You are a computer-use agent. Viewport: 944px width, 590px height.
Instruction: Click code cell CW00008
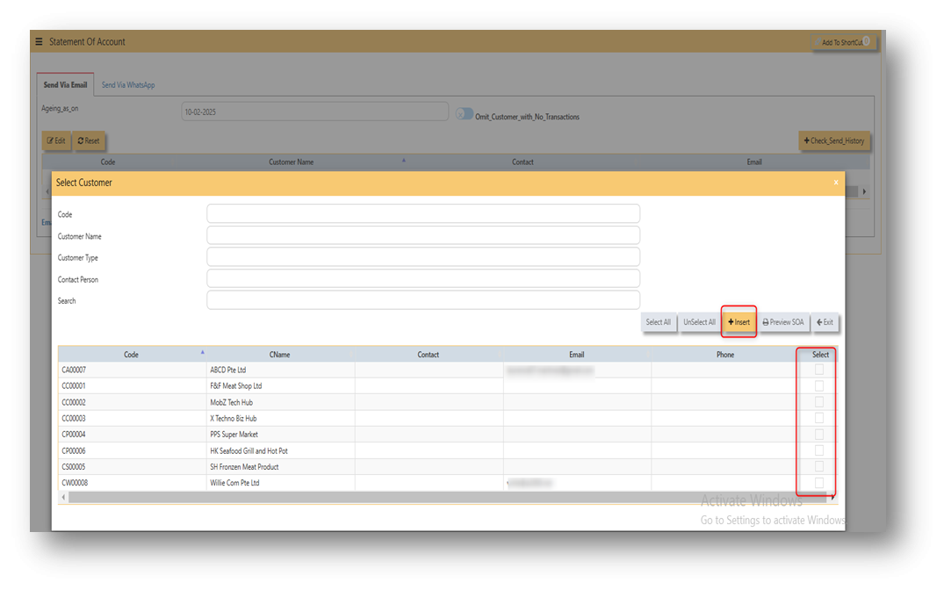[133, 483]
